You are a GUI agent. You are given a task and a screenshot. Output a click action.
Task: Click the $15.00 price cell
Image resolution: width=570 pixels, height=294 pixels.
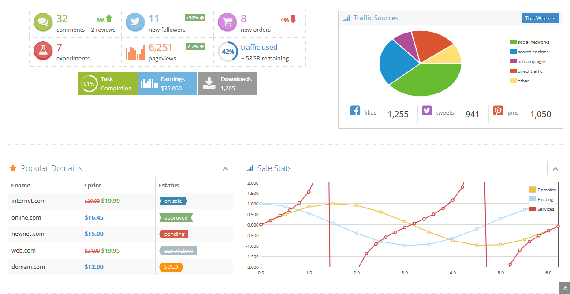[94, 234]
